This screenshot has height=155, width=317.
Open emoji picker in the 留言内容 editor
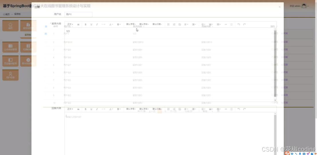[203, 24]
